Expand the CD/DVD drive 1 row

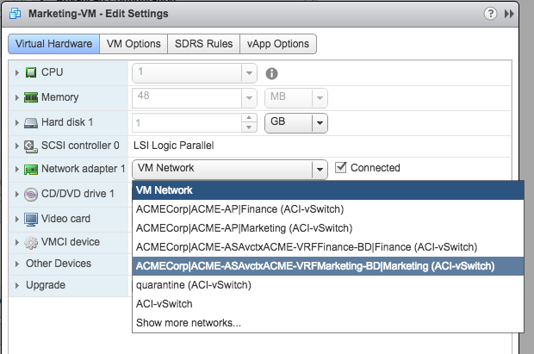pyautogui.click(x=16, y=194)
